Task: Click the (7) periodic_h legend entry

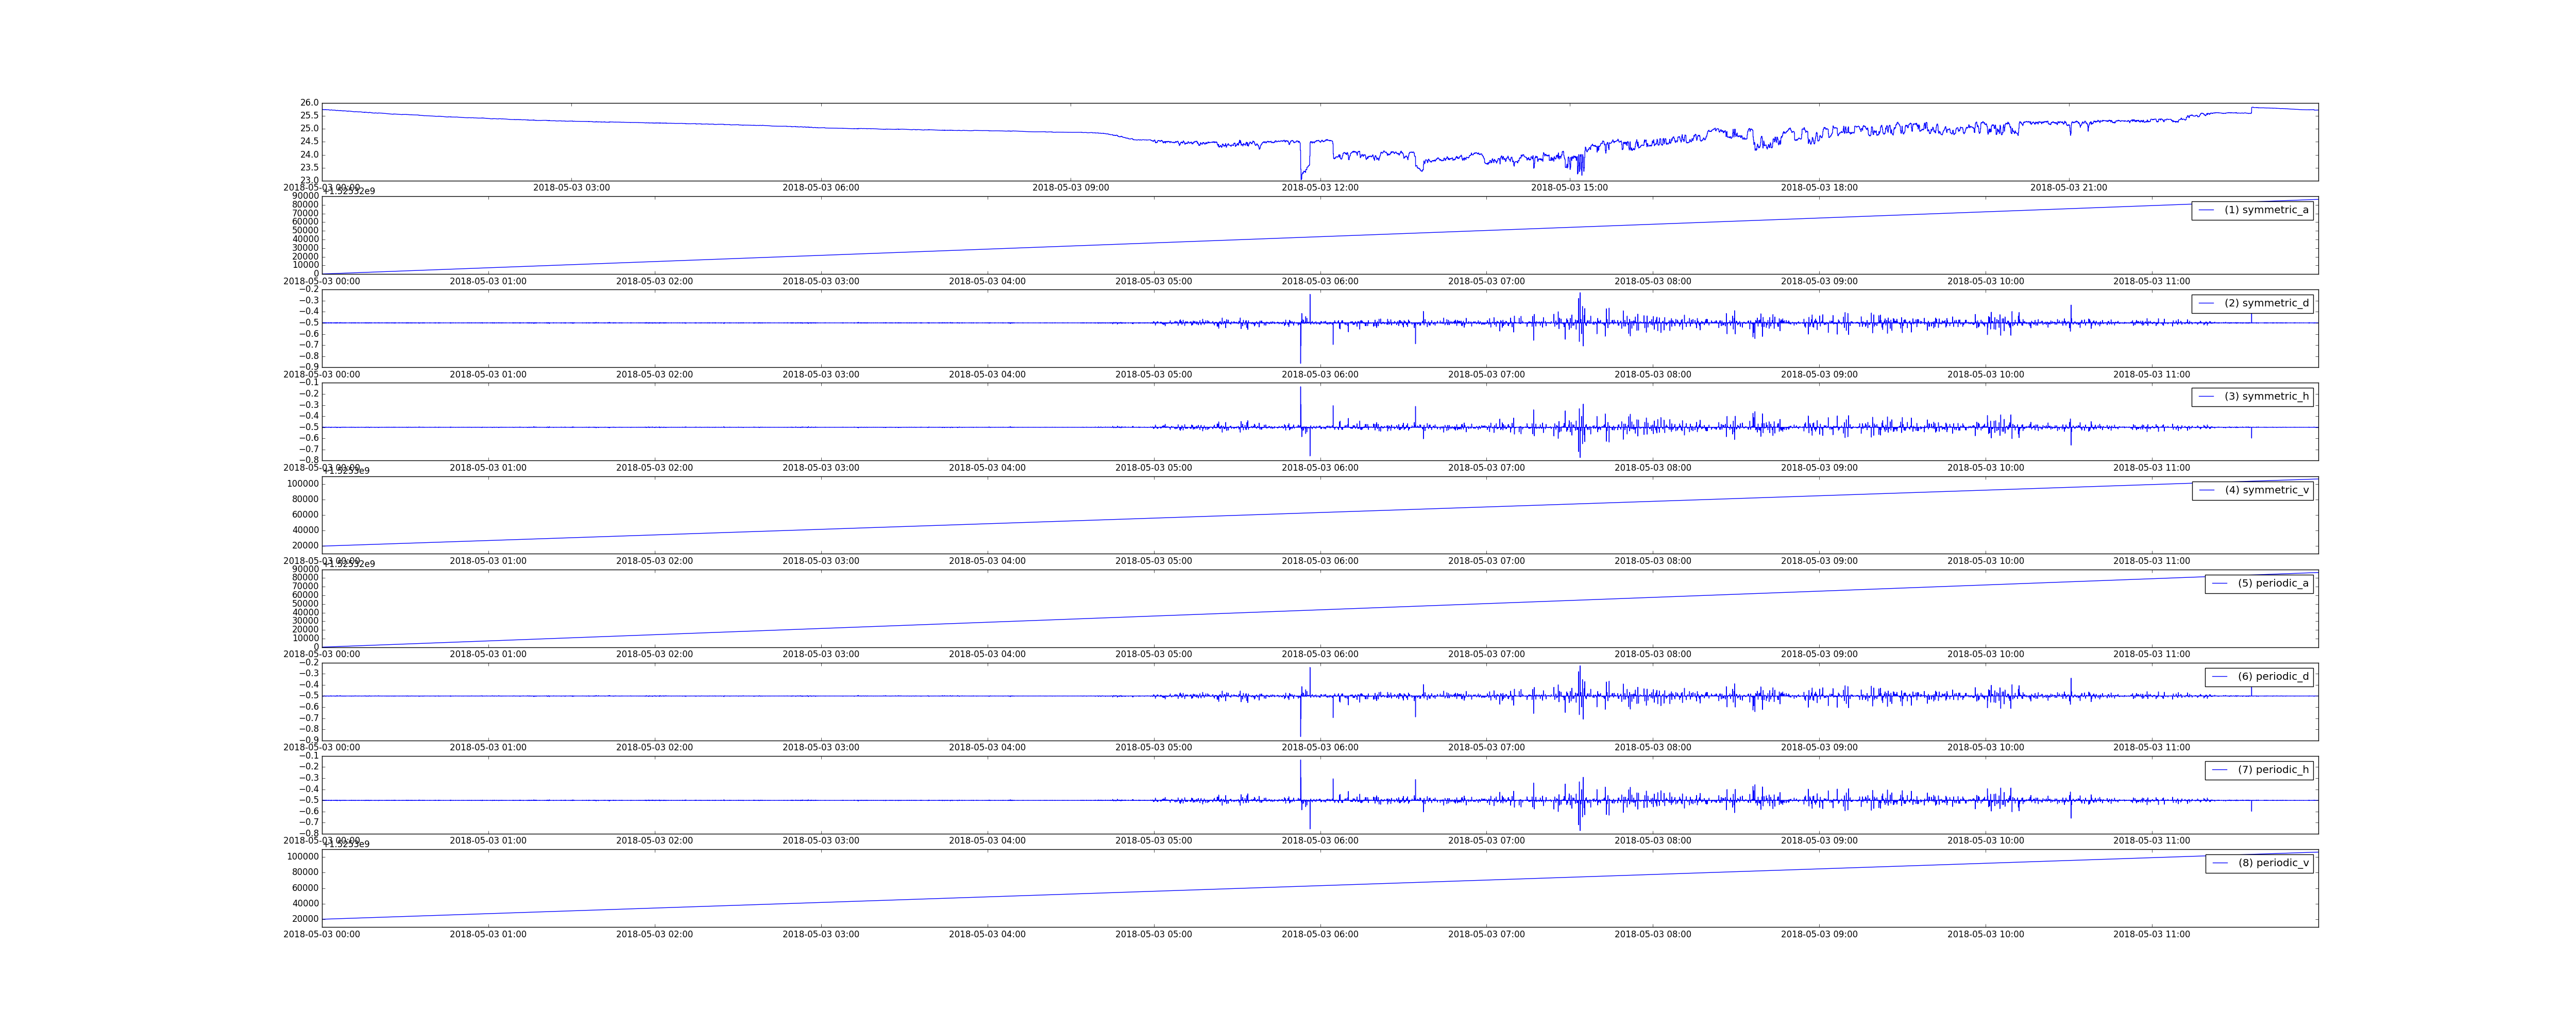Action: pos(2273,770)
